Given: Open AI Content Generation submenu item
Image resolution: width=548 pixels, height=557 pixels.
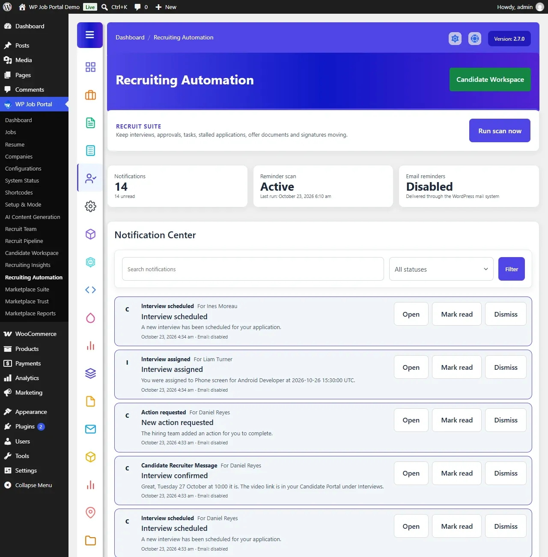Looking at the screenshot, I should coord(33,217).
